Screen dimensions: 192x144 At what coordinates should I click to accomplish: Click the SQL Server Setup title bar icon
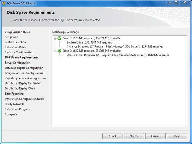point(4,3)
